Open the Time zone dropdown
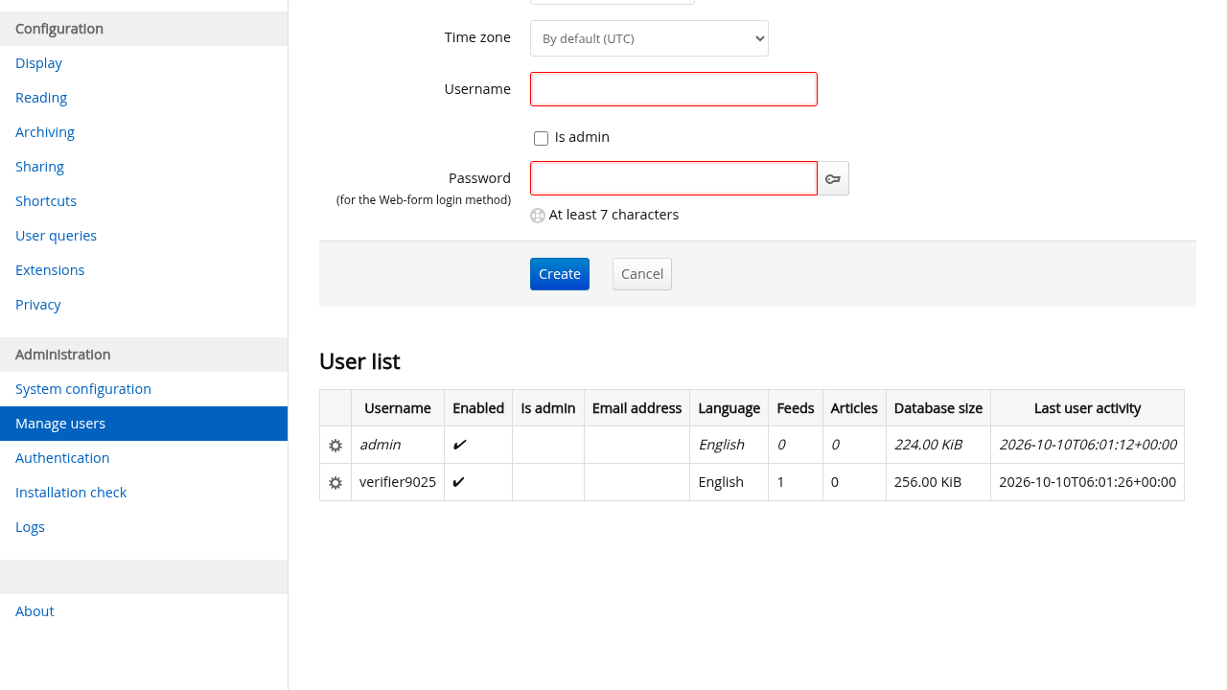This screenshot has width=1227, height=690. pos(649,38)
